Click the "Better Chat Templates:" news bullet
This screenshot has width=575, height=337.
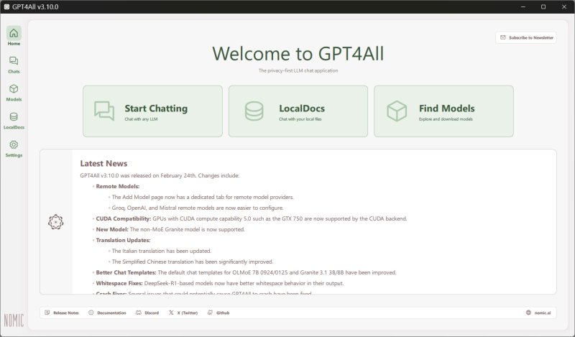click(126, 272)
